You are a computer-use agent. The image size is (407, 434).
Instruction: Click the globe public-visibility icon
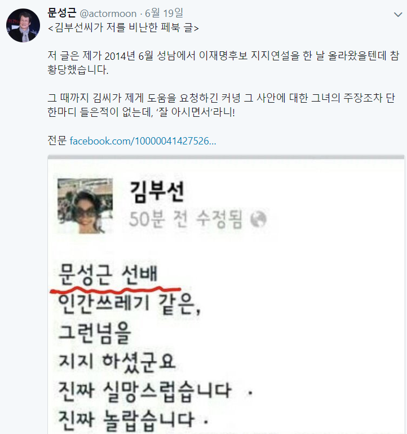[259, 219]
